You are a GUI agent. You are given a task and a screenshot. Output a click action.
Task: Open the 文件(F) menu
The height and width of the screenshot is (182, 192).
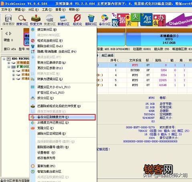point(6,10)
